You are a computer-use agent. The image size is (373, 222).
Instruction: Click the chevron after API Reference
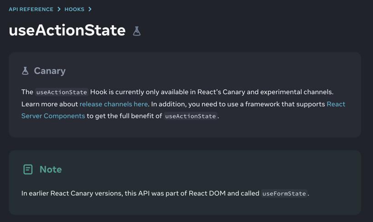59,9
